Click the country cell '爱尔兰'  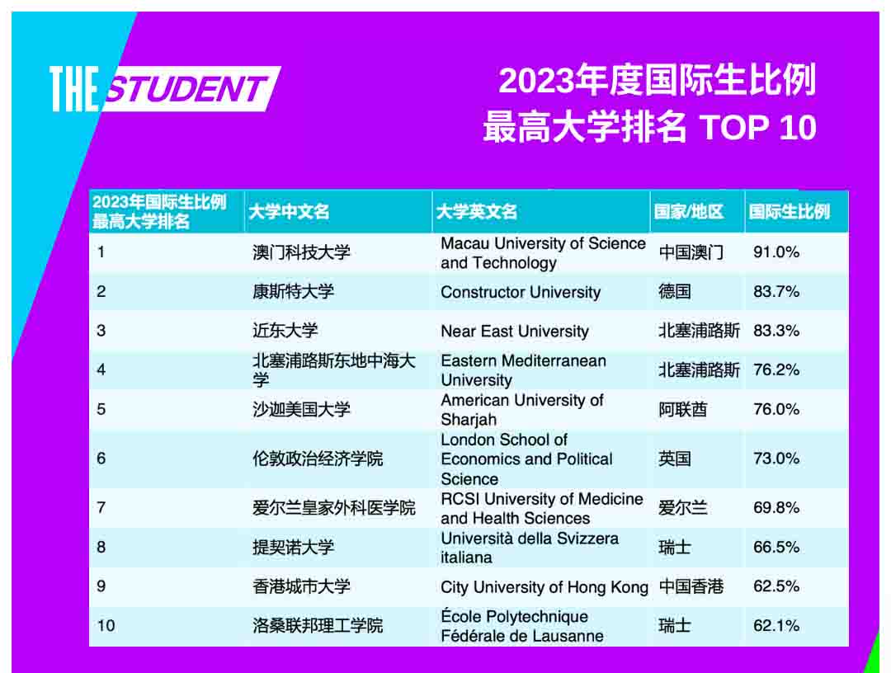click(x=682, y=508)
